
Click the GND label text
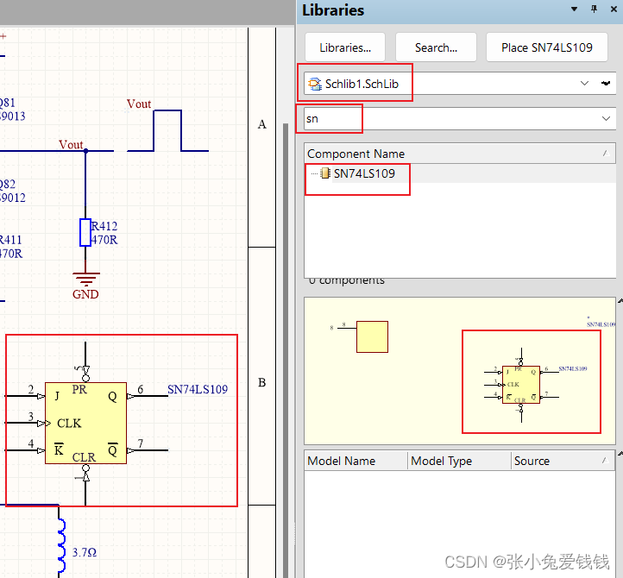85,294
